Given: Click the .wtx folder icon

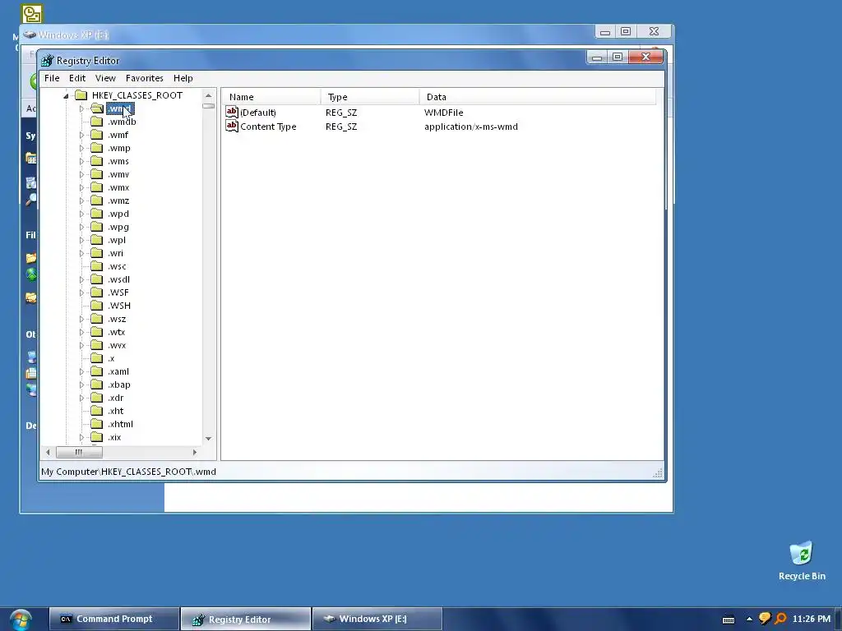Looking at the screenshot, I should (x=97, y=332).
